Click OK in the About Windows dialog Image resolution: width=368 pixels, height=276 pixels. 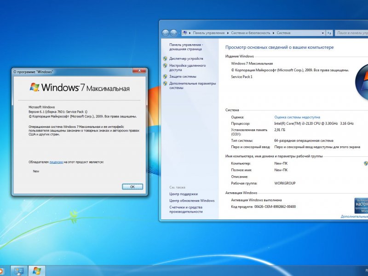point(132,187)
